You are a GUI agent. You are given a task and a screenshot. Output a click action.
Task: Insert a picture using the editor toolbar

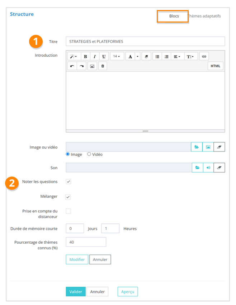coord(92,66)
